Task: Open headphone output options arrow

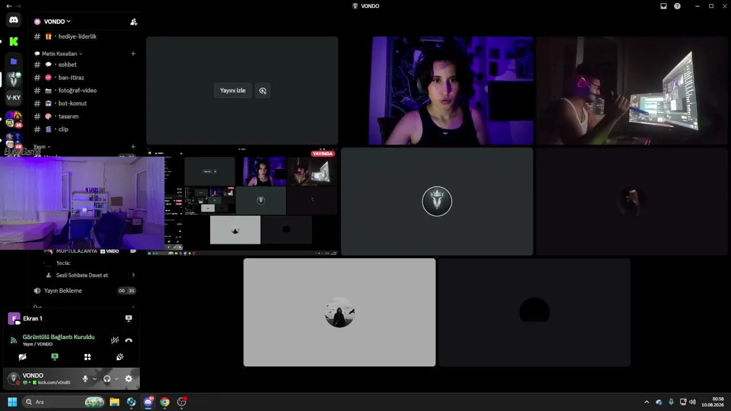Action: click(x=117, y=378)
